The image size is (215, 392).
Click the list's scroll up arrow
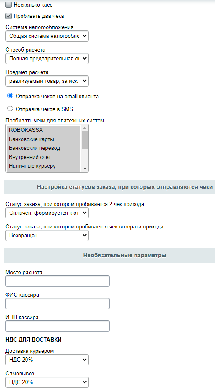[x=85, y=128]
